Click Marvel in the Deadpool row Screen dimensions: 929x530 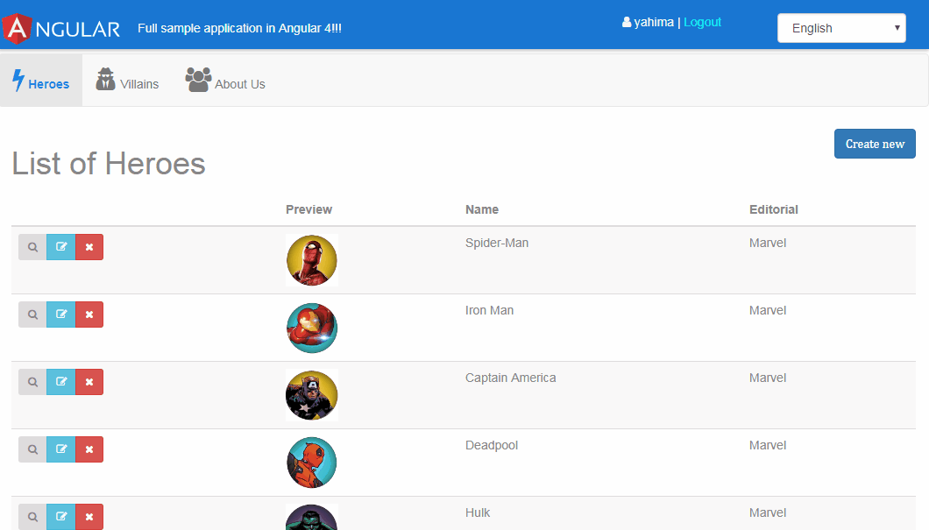pos(767,445)
